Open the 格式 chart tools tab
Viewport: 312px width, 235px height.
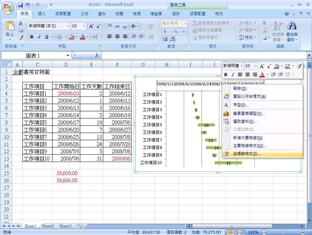[x=219, y=14]
